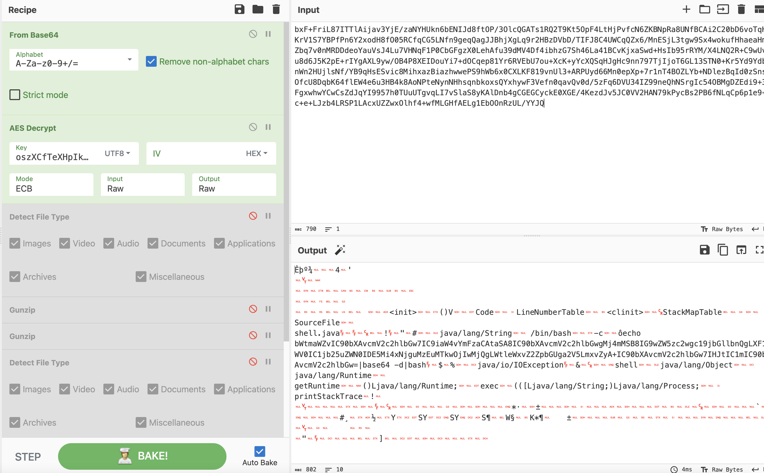Open the IV encoding dropdown showing HEX

256,153
